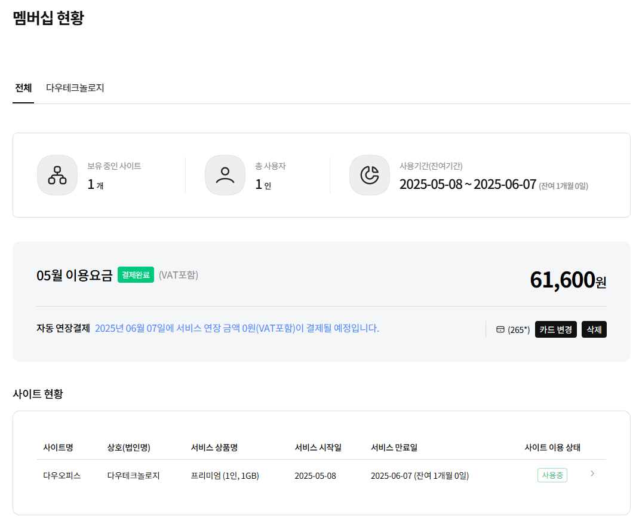
Task: Click the 사이트명 column header
Action: point(58,448)
